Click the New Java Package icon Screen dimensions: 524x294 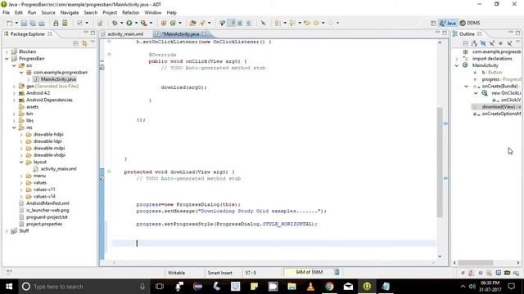164,23
